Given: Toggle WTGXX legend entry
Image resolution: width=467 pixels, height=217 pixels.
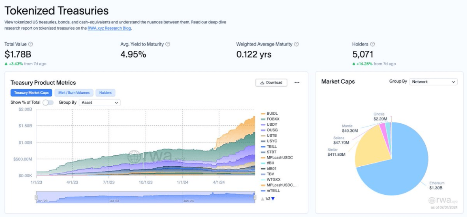Looking at the screenshot, I should [271, 179].
